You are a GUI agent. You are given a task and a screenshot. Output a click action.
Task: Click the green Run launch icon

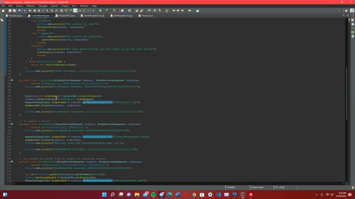click(x=100, y=11)
